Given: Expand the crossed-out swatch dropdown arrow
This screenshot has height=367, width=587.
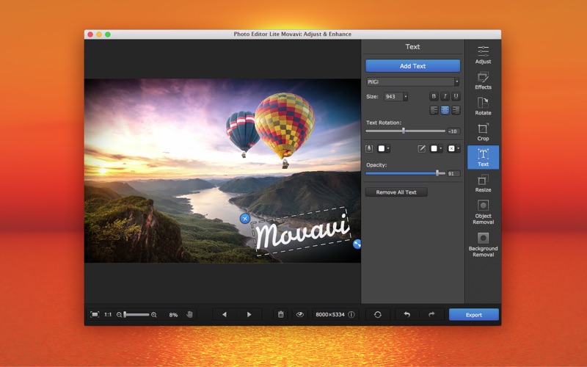Looking at the screenshot, I should click(x=458, y=149).
